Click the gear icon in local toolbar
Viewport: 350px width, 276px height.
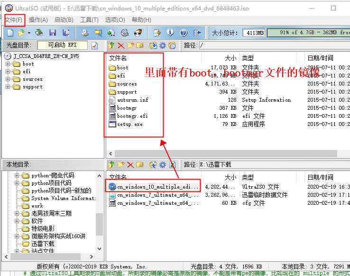163,165
